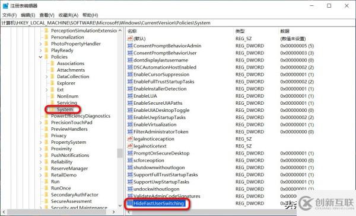Click the EnableUIADesktopToggle value icon

coord(130,110)
